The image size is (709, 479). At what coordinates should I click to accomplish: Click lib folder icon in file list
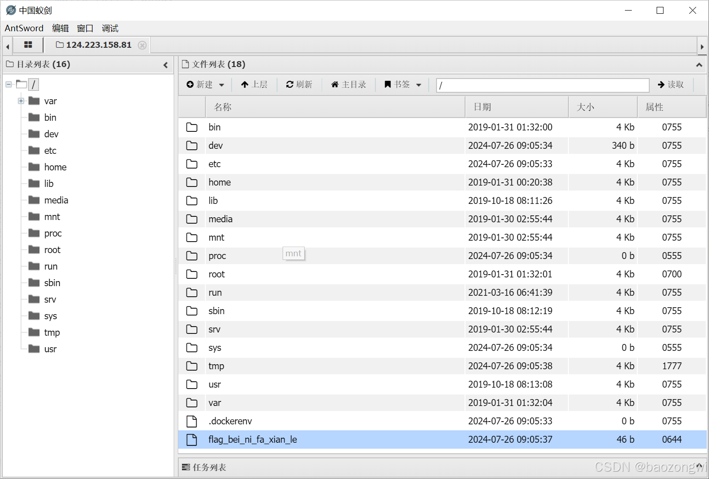(192, 201)
